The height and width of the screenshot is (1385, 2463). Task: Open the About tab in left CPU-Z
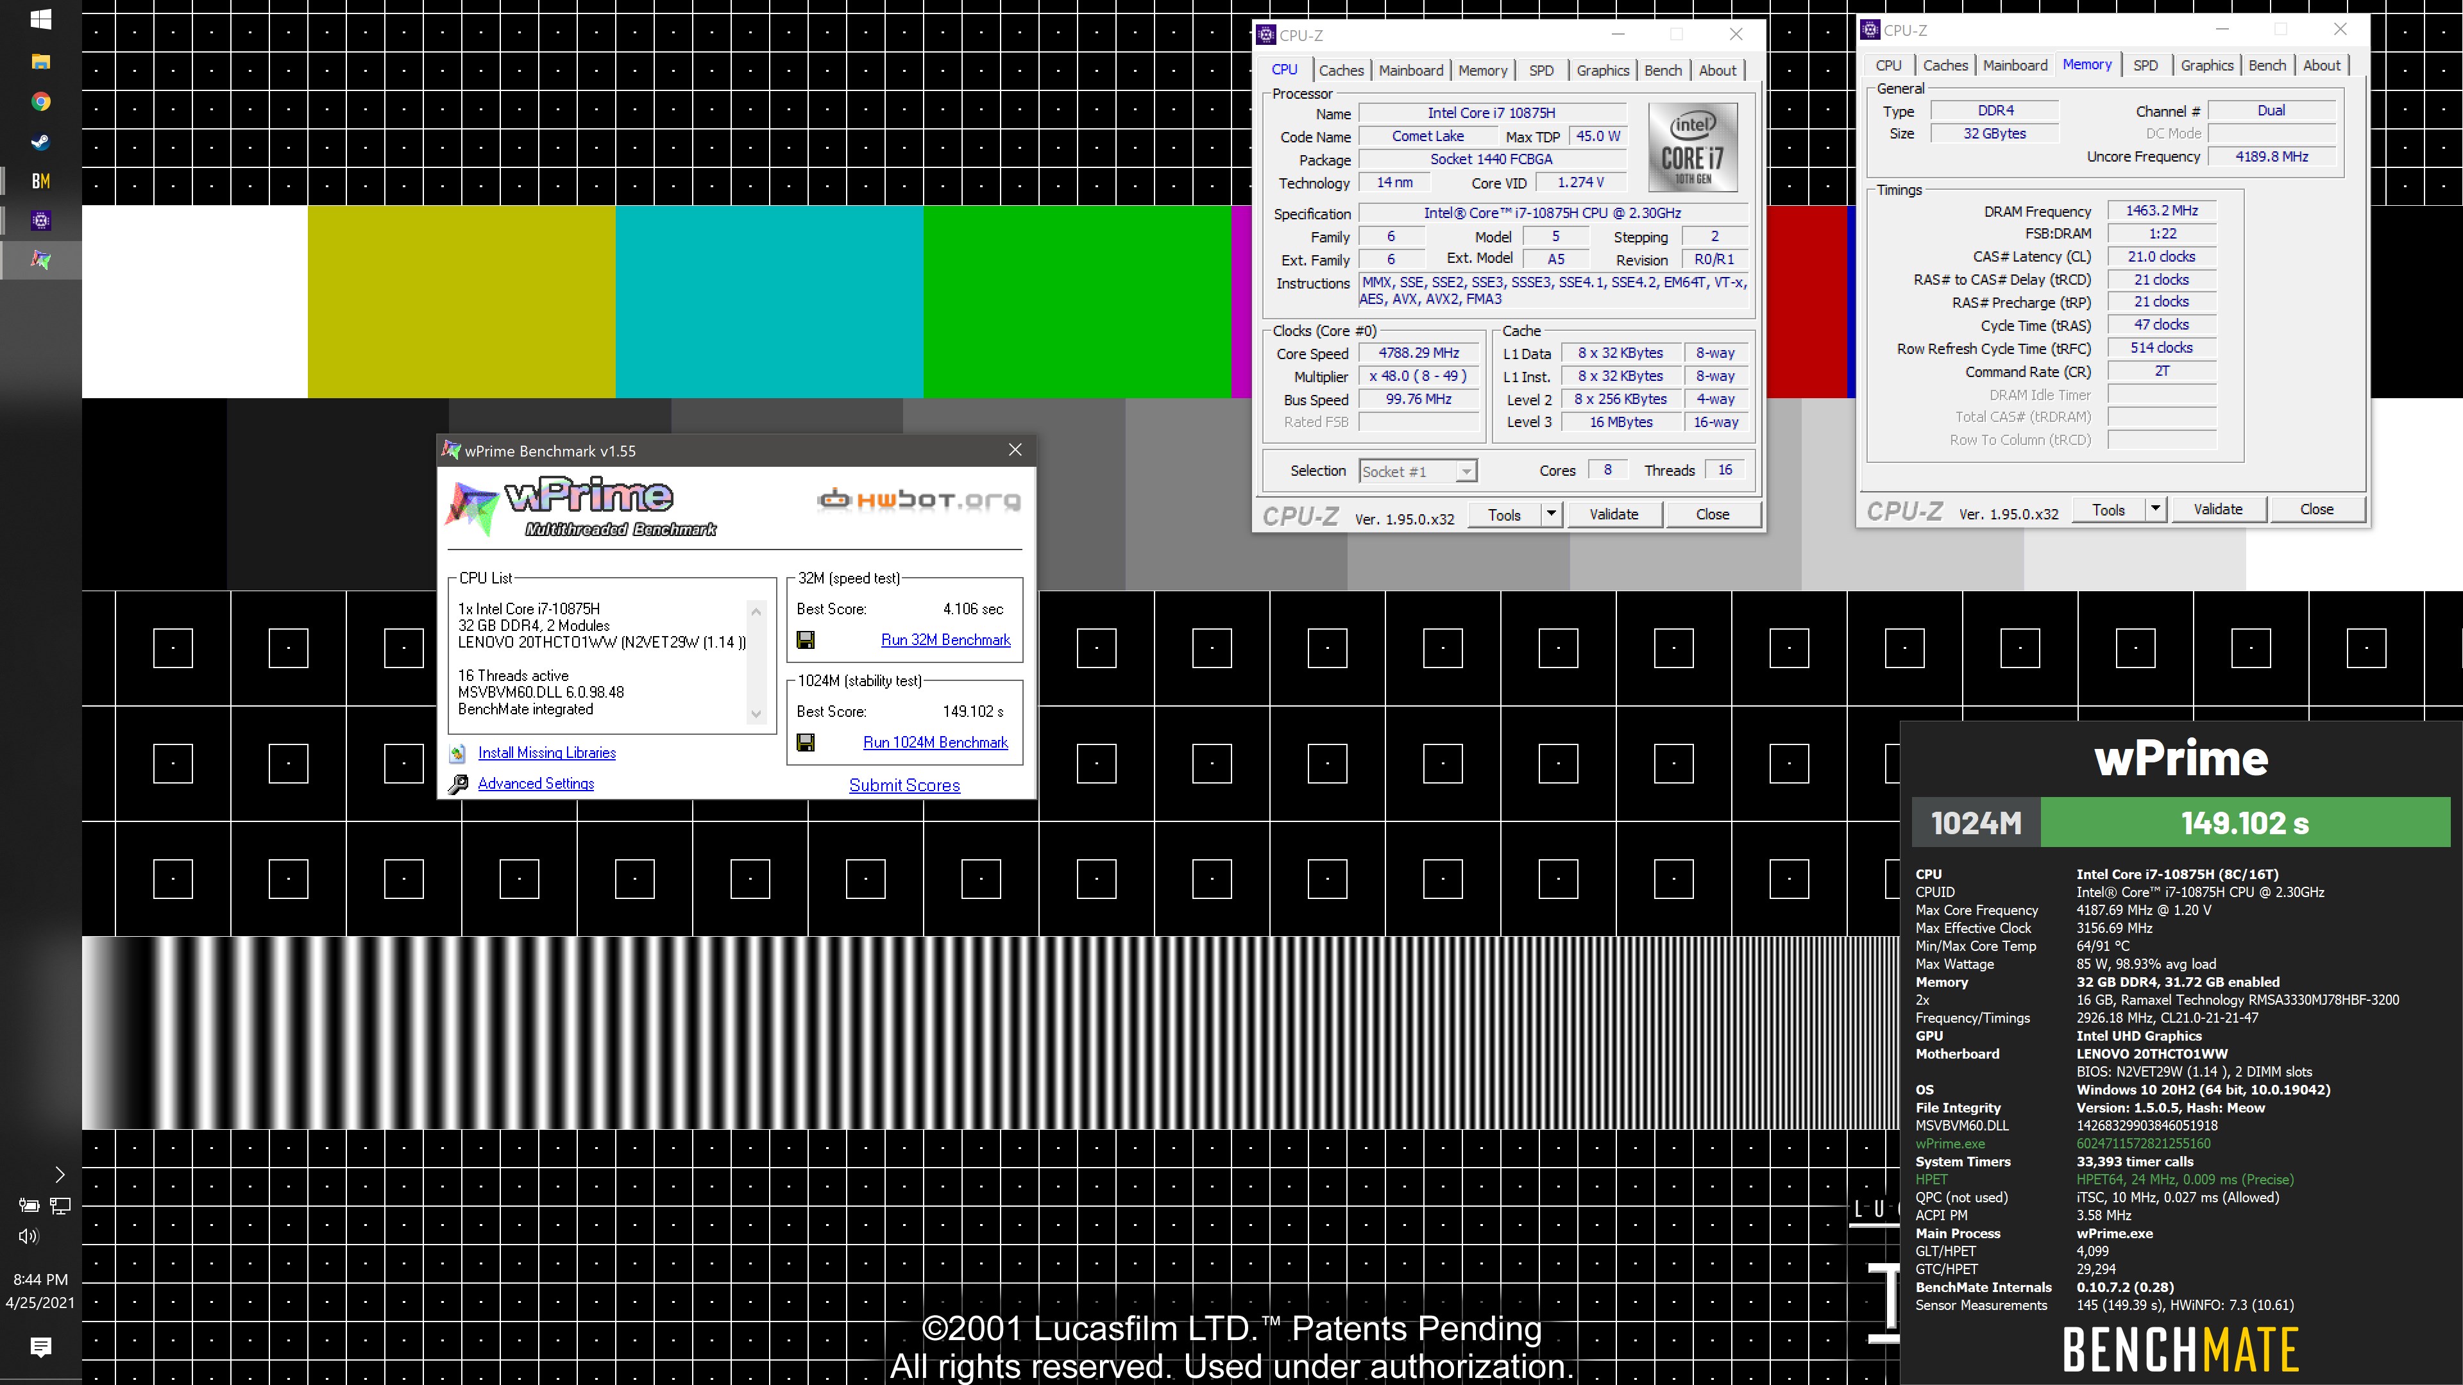coord(1717,70)
